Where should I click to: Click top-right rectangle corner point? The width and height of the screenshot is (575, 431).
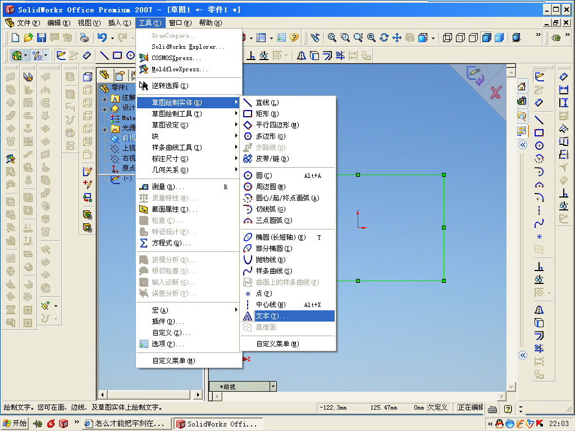[x=444, y=175]
